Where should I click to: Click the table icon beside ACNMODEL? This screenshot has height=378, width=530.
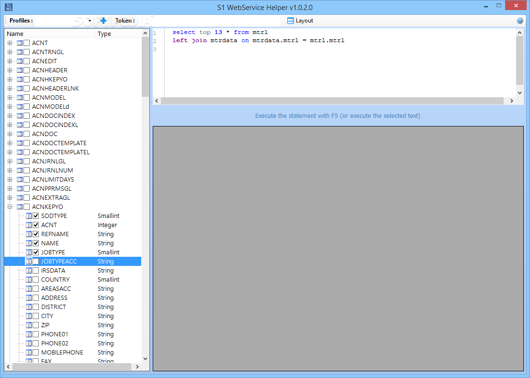[20, 97]
